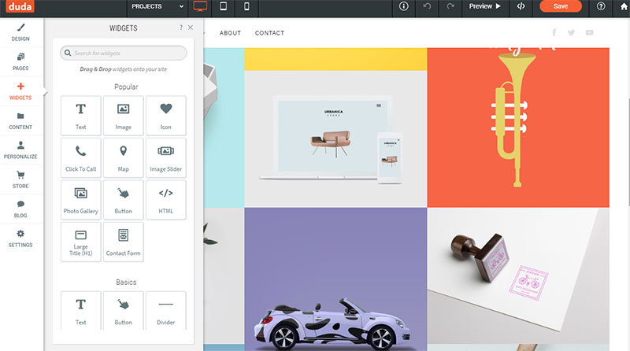This screenshot has width=630, height=351.
Task: Click the Preview button
Action: tap(485, 6)
